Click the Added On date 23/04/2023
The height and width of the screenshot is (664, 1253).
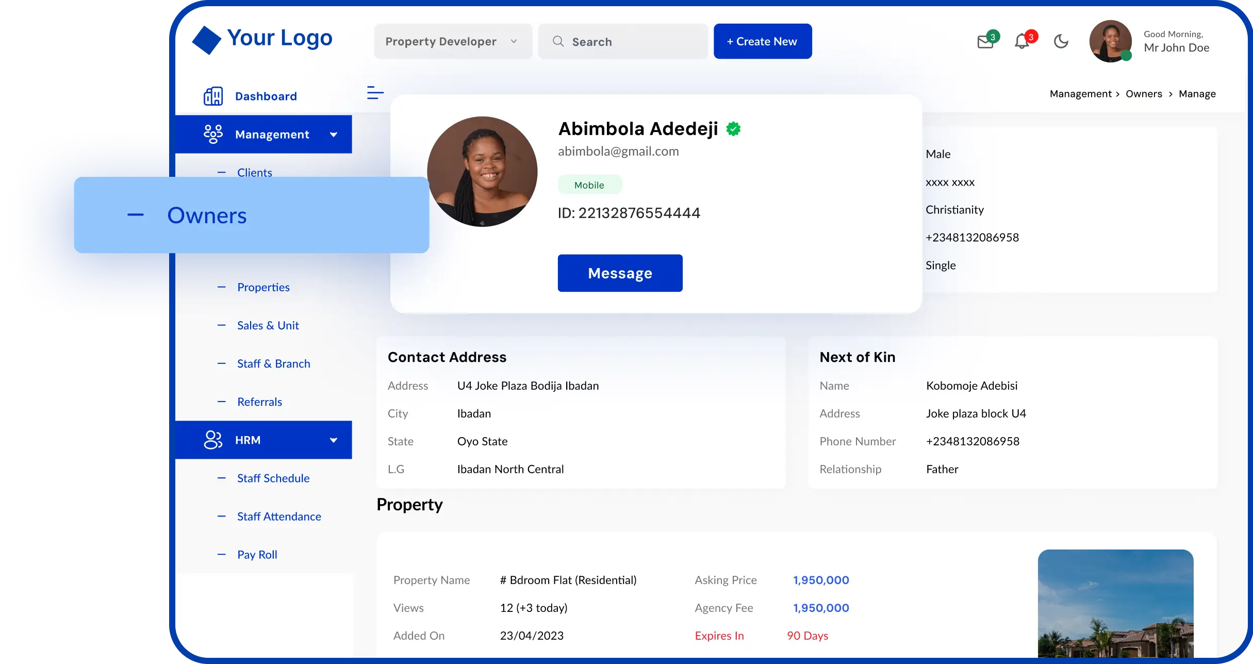click(532, 636)
